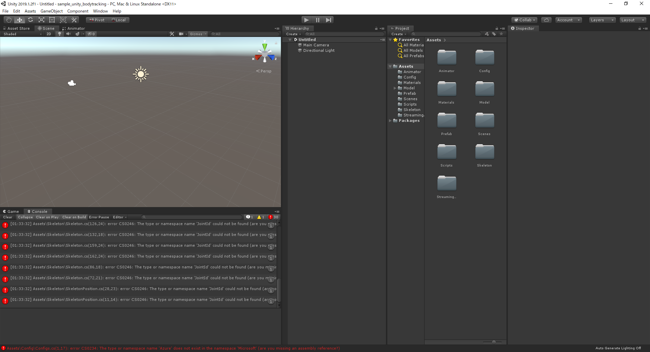Viewport: 650px width, 352px height.
Task: Open the Collab button
Action: (525, 20)
